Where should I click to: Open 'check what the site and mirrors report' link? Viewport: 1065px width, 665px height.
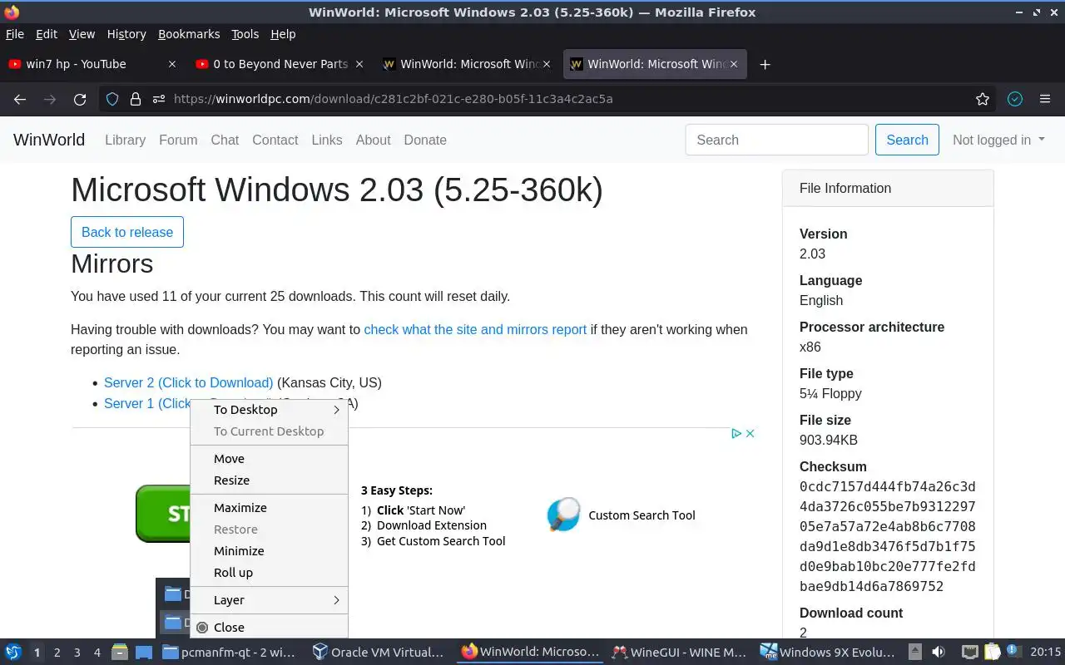(475, 330)
